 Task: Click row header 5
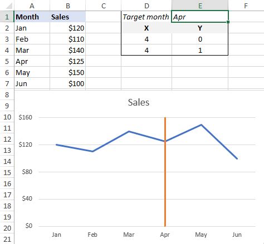7,61
